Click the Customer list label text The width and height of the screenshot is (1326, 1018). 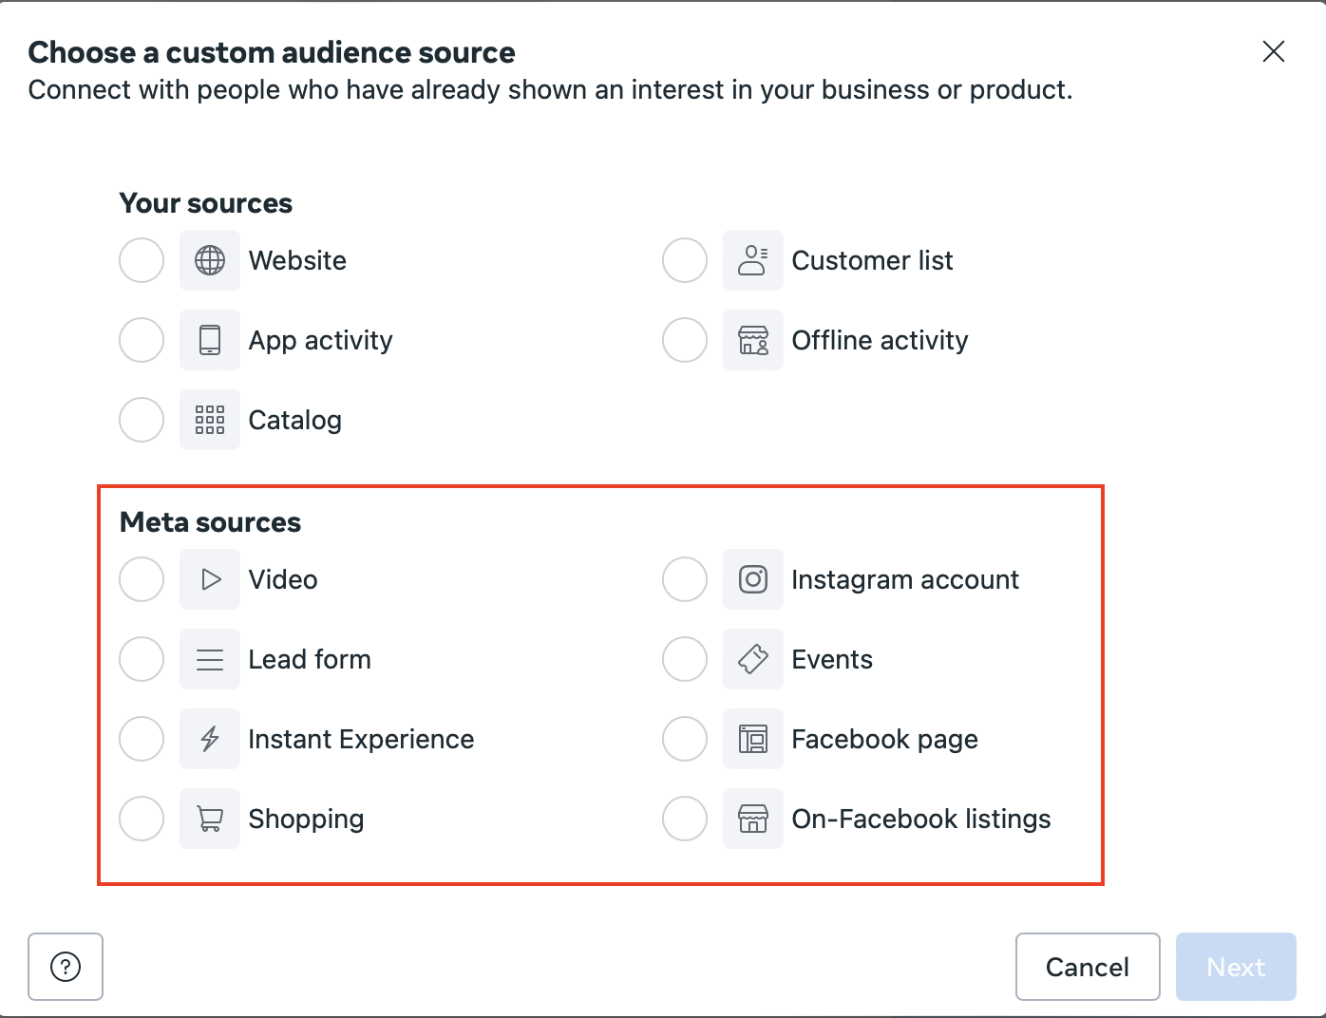point(872,260)
